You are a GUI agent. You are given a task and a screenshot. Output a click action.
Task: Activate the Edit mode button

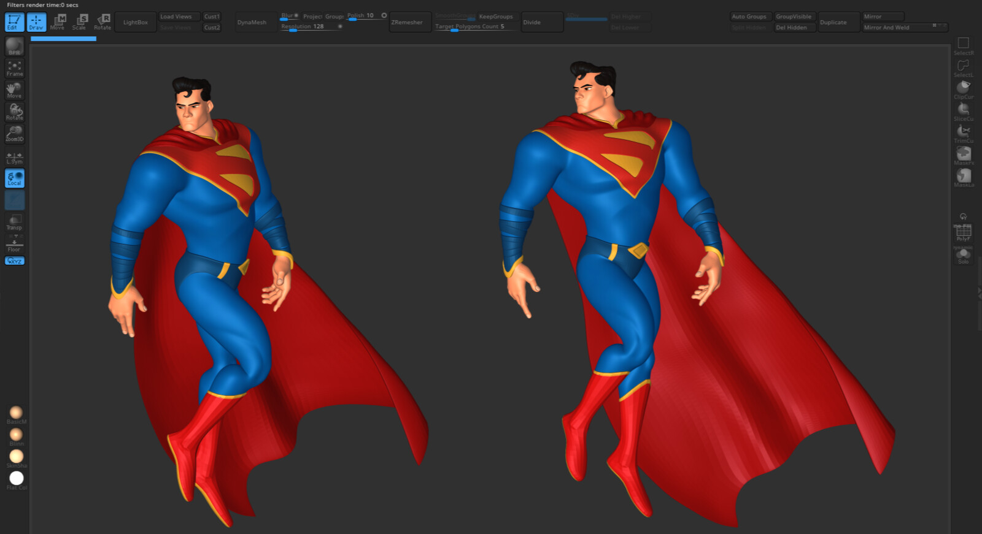click(14, 22)
